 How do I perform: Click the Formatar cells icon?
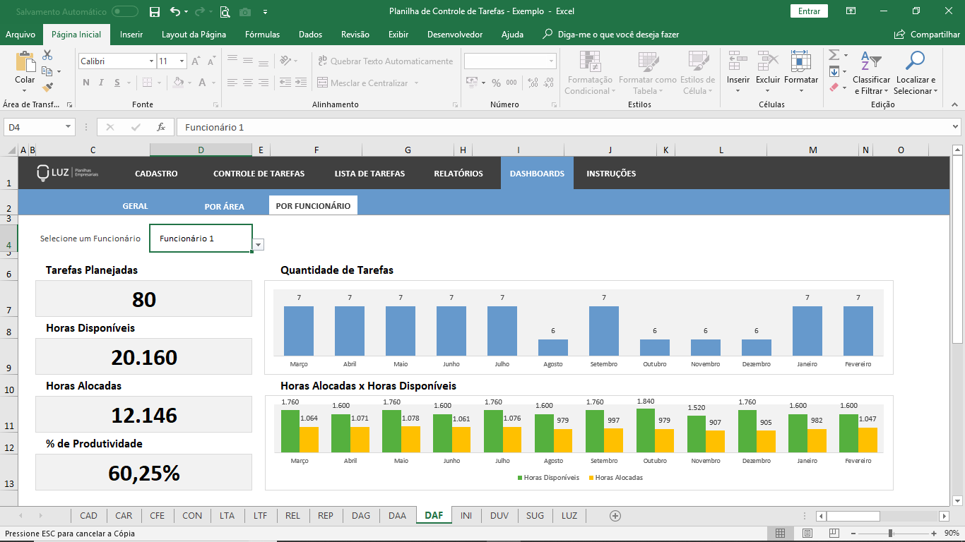800,61
